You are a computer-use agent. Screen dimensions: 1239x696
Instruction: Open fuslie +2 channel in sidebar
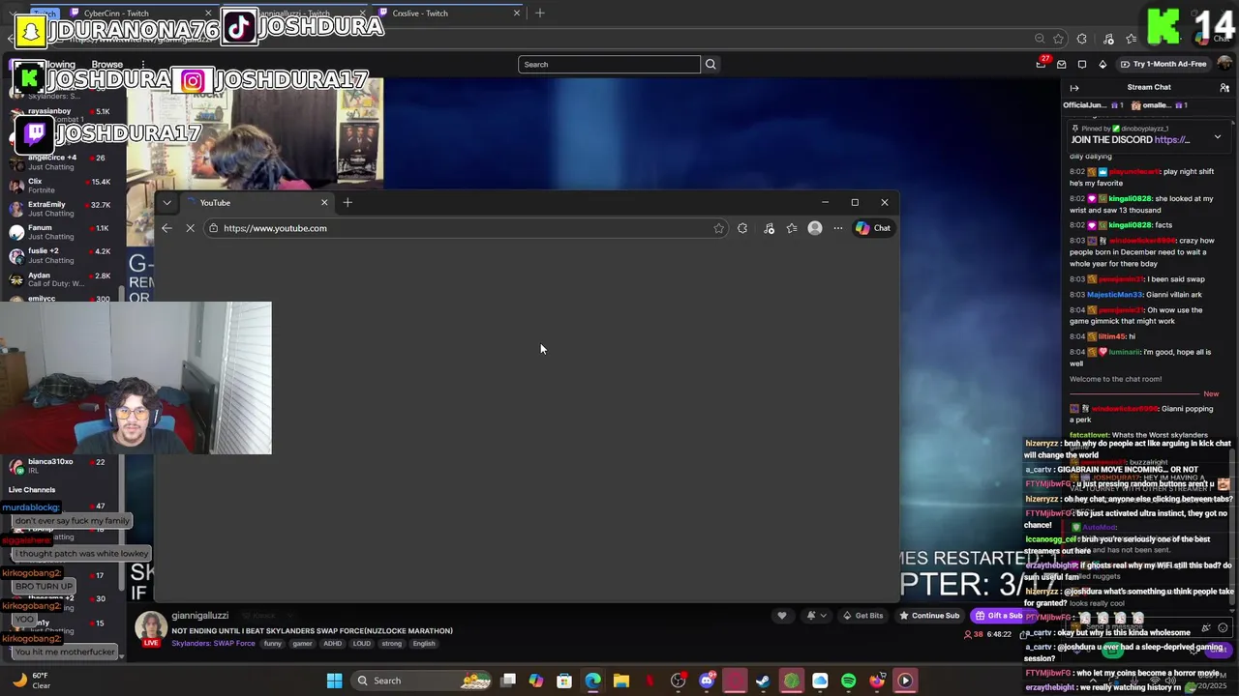coord(61,255)
